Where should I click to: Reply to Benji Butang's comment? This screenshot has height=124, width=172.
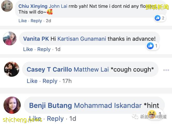point(55,119)
